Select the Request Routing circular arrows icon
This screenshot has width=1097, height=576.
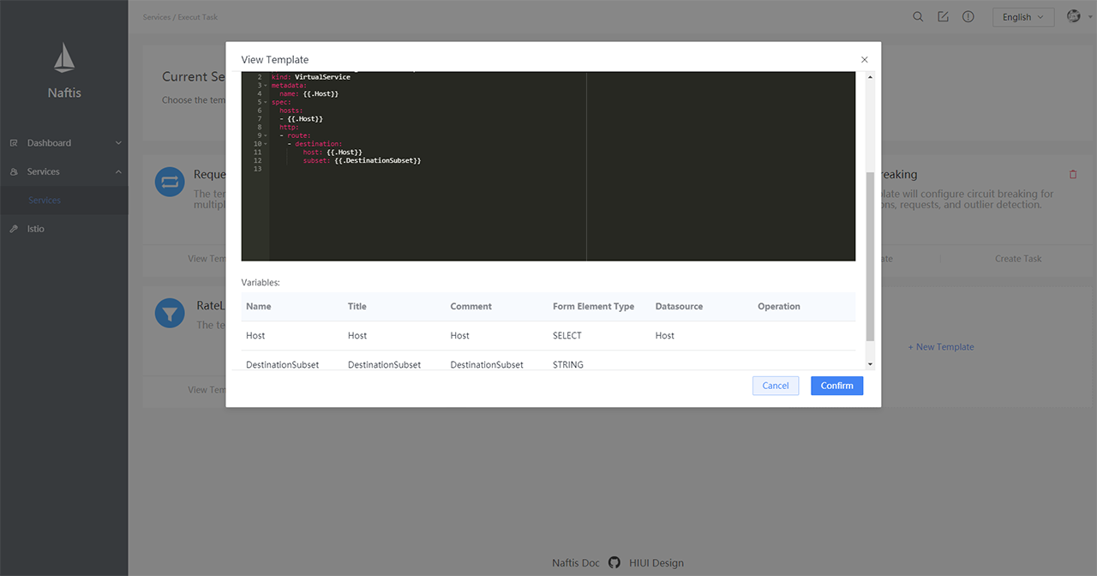click(x=169, y=181)
